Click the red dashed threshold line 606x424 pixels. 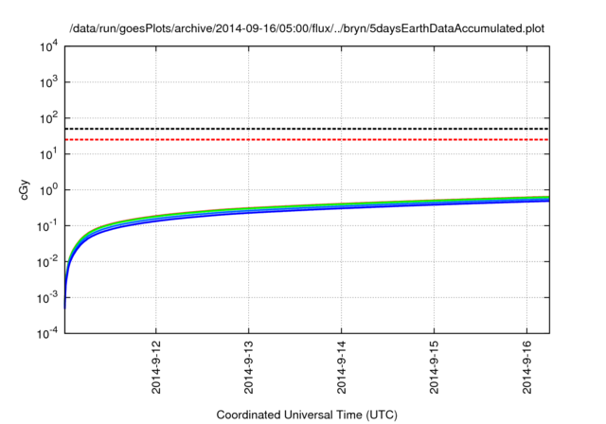click(x=307, y=139)
